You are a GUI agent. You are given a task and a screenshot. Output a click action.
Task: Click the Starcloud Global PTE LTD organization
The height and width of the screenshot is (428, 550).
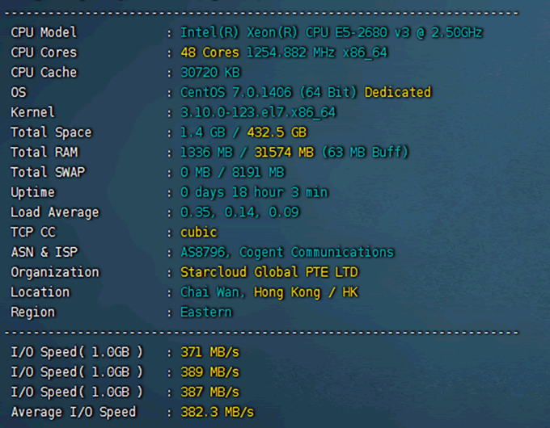(x=269, y=272)
